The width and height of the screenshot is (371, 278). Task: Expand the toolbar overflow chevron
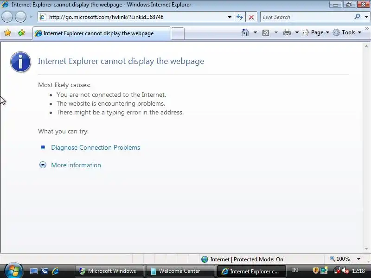(x=367, y=29)
